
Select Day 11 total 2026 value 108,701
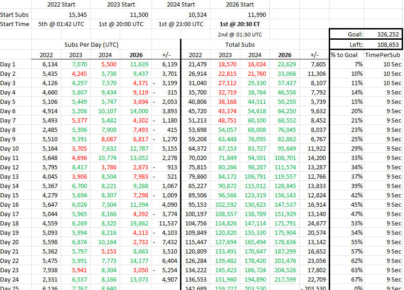(x=284, y=158)
